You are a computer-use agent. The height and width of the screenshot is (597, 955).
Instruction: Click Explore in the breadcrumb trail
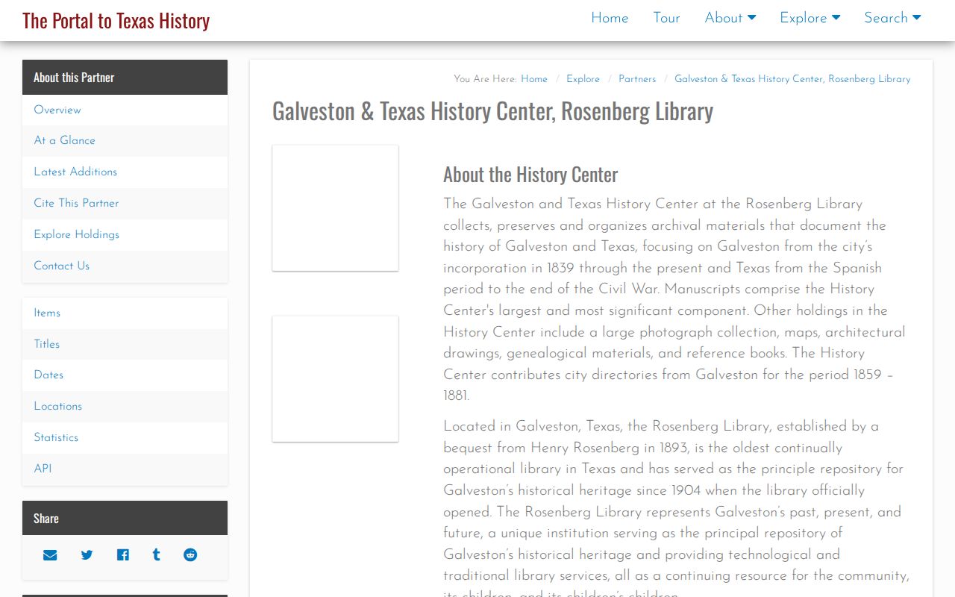coord(583,79)
